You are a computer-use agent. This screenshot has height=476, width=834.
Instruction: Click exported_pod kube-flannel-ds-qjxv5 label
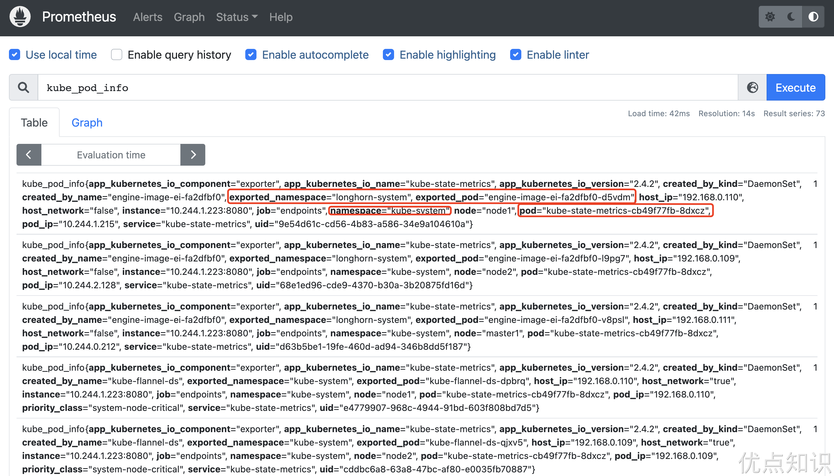pos(442,442)
